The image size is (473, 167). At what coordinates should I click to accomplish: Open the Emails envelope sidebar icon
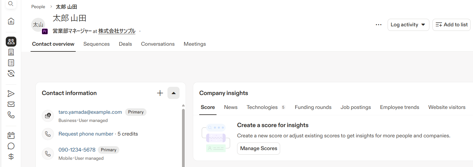click(11, 104)
